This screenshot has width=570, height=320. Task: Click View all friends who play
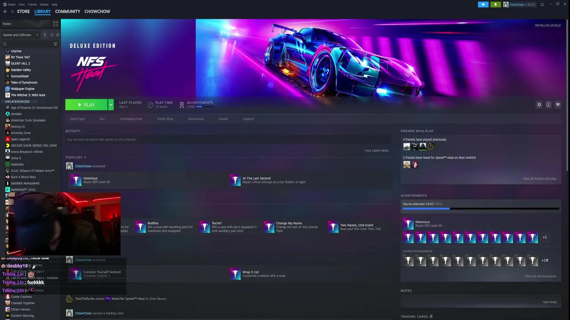pyautogui.click(x=540, y=179)
